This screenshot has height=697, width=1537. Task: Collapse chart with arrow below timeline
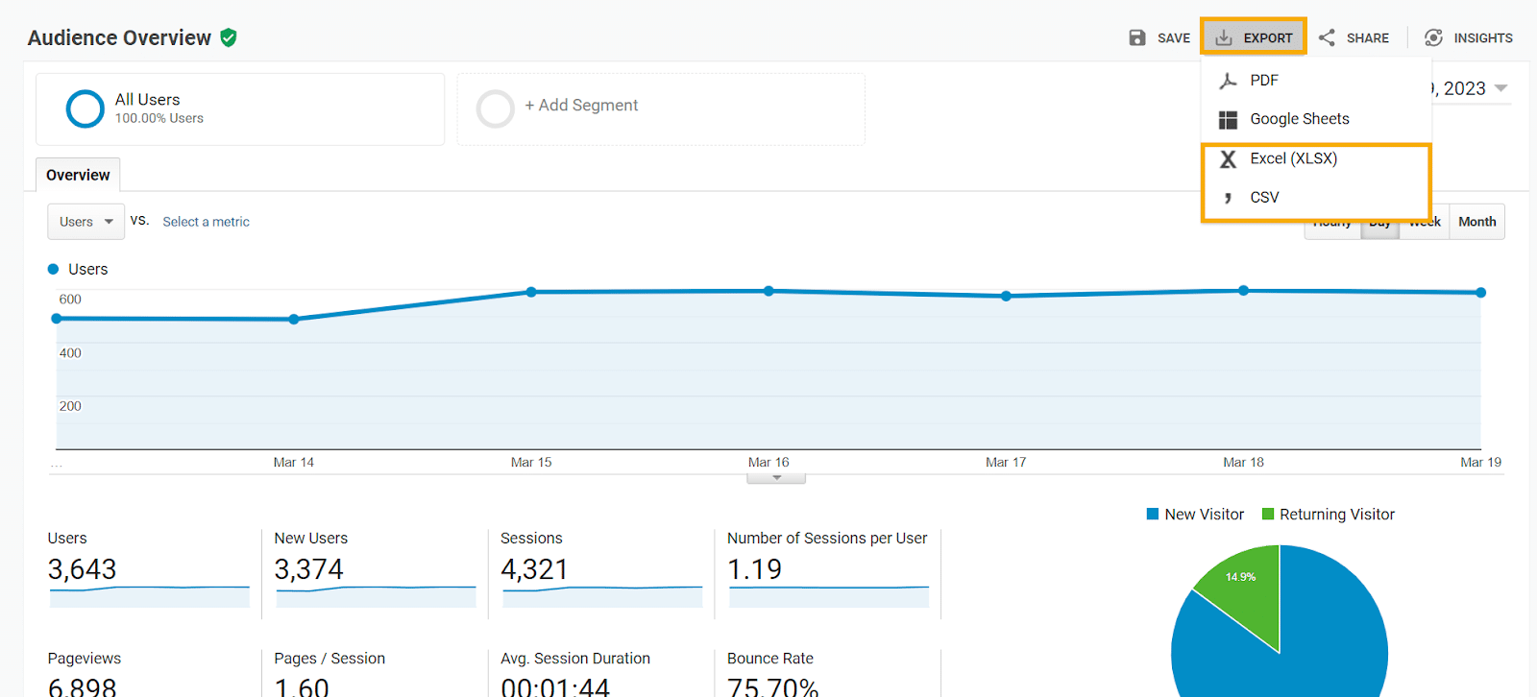pyautogui.click(x=776, y=477)
